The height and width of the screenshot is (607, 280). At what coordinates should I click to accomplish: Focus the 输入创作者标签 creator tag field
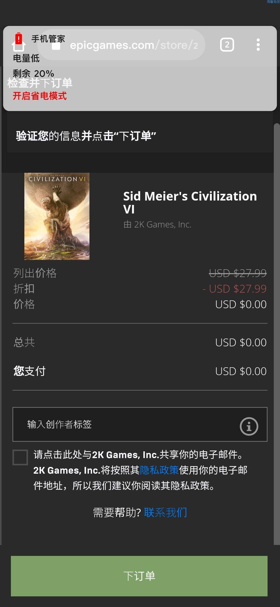point(140,424)
